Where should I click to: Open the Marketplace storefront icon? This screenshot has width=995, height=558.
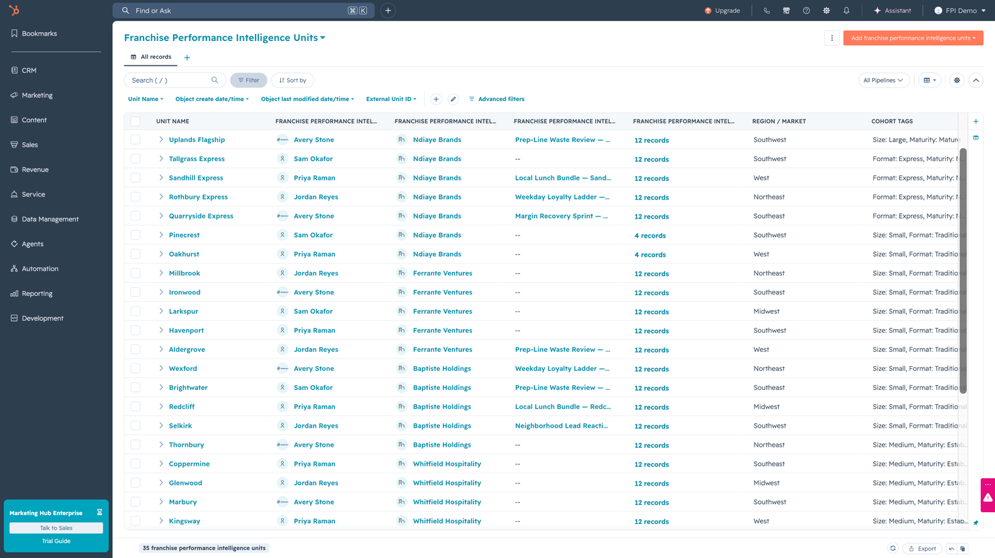787,11
